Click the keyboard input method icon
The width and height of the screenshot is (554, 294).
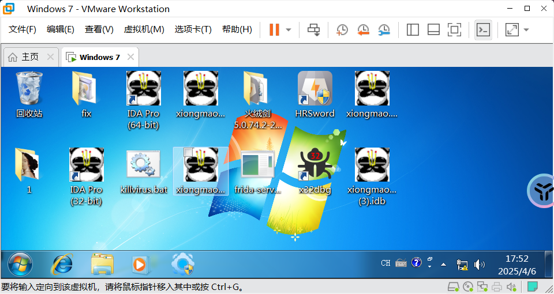(x=400, y=263)
